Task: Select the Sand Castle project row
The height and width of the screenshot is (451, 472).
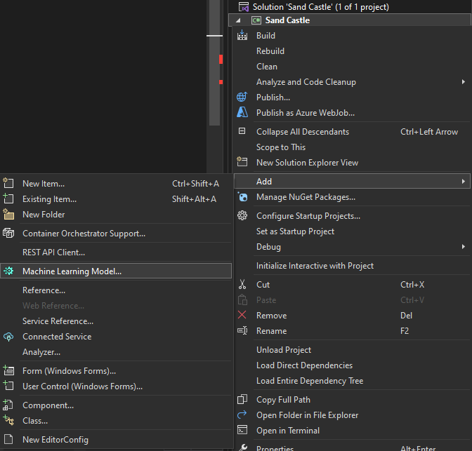Action: pos(350,20)
